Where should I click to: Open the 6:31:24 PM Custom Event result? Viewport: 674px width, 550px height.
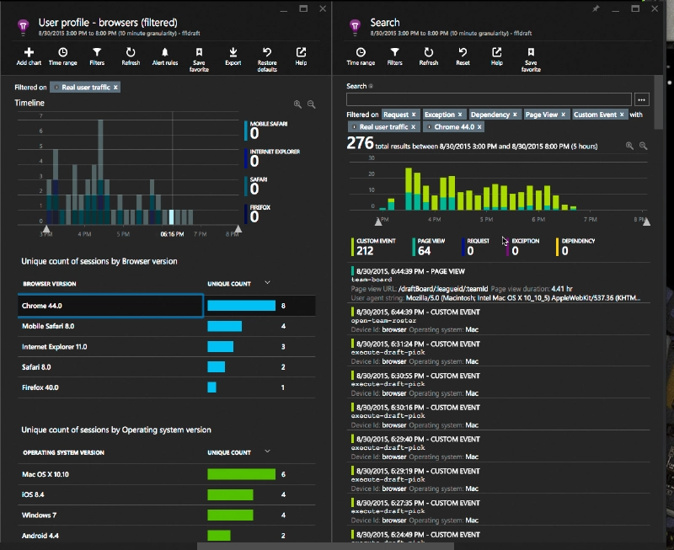click(x=498, y=352)
